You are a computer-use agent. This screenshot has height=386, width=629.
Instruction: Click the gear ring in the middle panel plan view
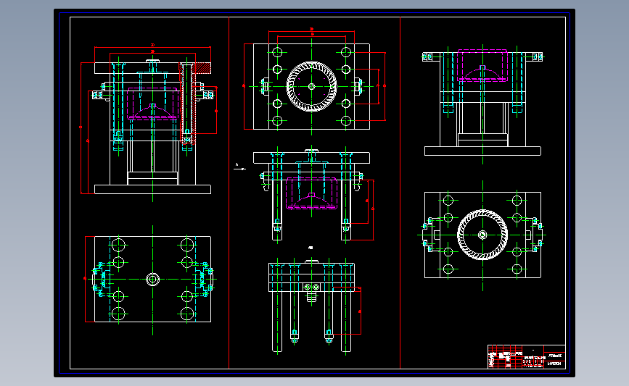312,86
